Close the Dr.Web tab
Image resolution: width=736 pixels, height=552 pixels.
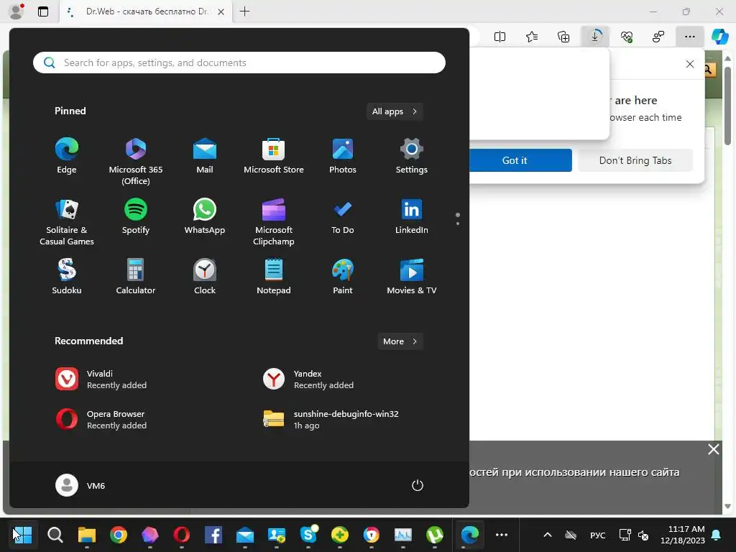[x=221, y=11]
